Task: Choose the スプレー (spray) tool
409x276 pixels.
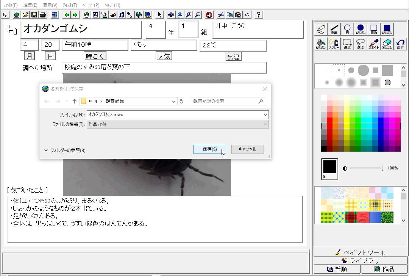Action: coord(334,44)
